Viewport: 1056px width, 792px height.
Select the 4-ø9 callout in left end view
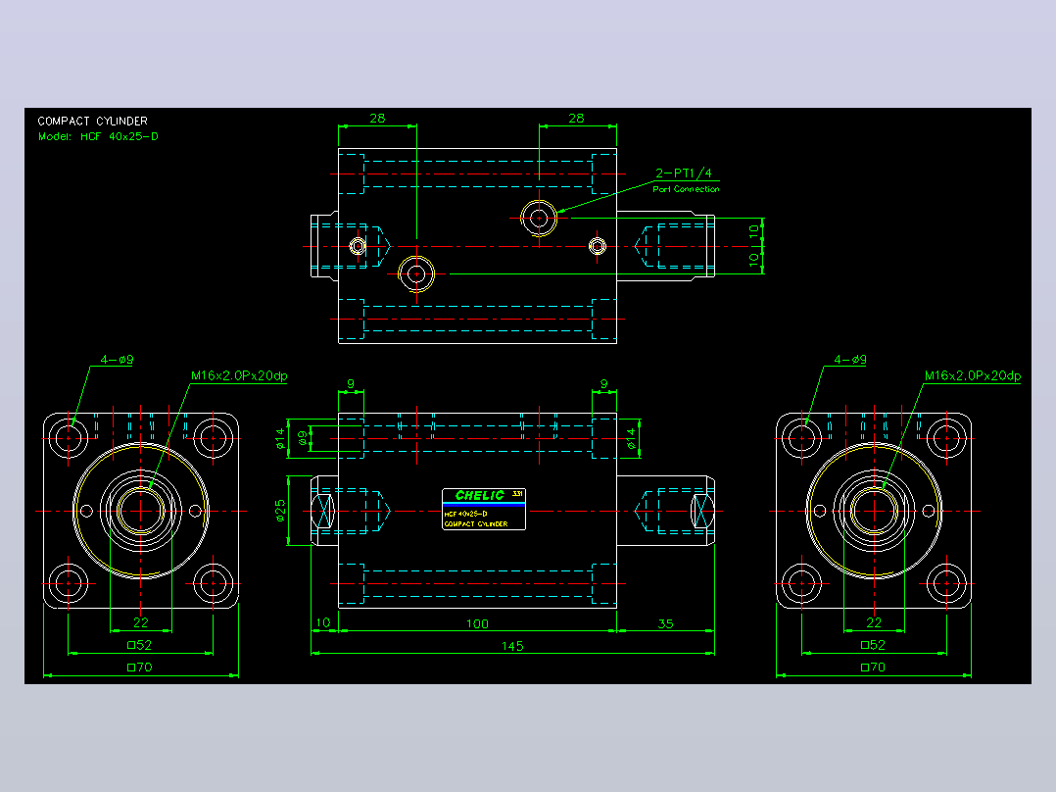pyautogui.click(x=118, y=360)
